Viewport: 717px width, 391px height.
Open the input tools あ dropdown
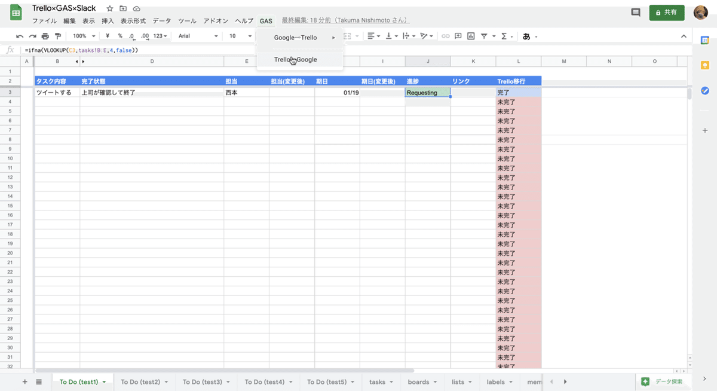tap(530, 36)
